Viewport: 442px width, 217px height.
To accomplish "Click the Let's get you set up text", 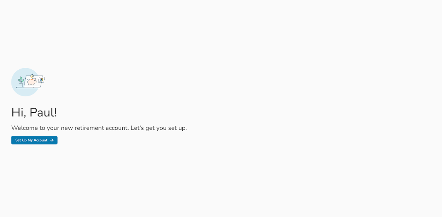I will coord(159,128).
